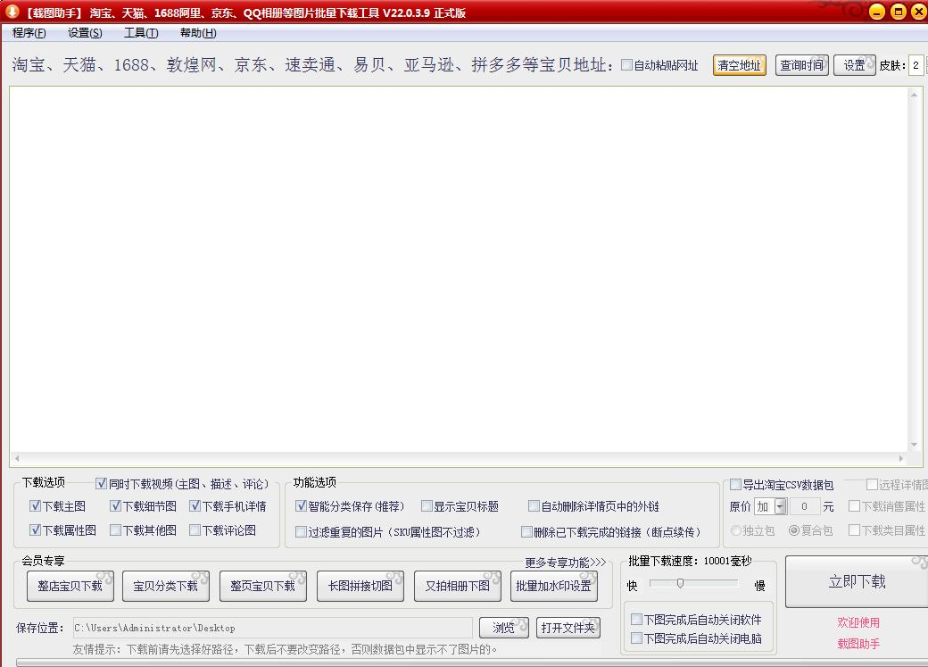Image resolution: width=928 pixels, height=667 pixels.
Task: Click the 又拍相册下图 button
Action: (458, 586)
